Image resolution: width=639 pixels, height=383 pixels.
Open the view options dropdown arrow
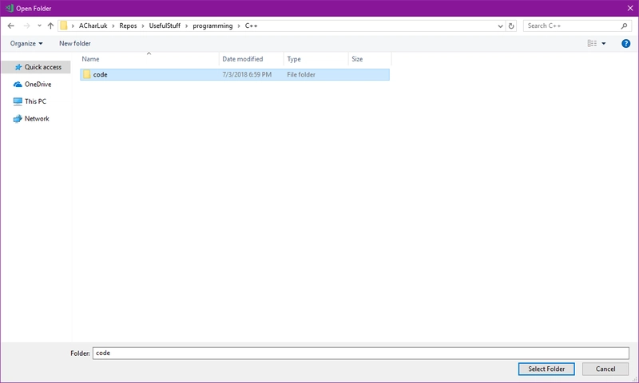pos(604,43)
